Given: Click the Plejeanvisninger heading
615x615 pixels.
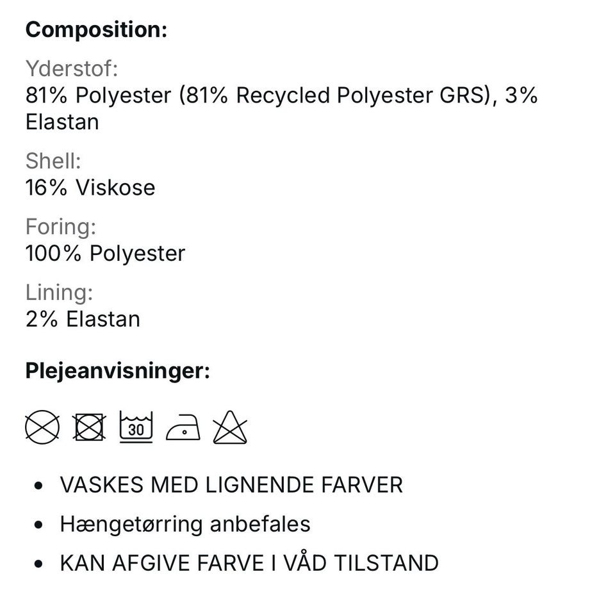Looking at the screenshot, I should [118, 371].
